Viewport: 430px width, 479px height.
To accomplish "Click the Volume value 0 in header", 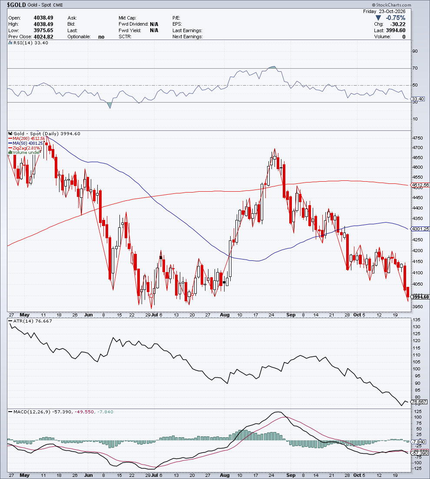I will (x=404, y=37).
